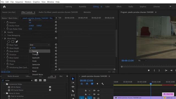Toggle animation stopwatch for Anchor Point
Screen dimensions: 176x99
pos(7,26)
